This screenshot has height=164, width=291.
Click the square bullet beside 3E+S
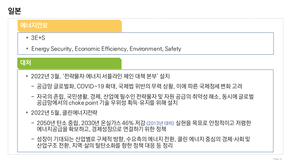point(27,38)
